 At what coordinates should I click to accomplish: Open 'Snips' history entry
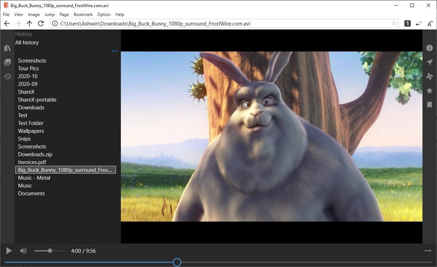[24, 139]
